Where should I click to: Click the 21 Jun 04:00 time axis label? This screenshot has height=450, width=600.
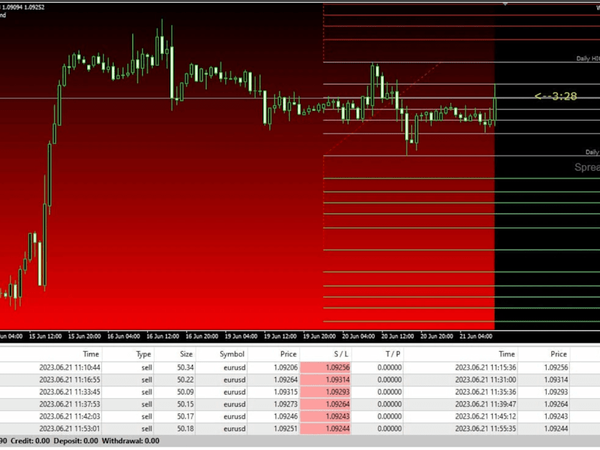coord(476,336)
